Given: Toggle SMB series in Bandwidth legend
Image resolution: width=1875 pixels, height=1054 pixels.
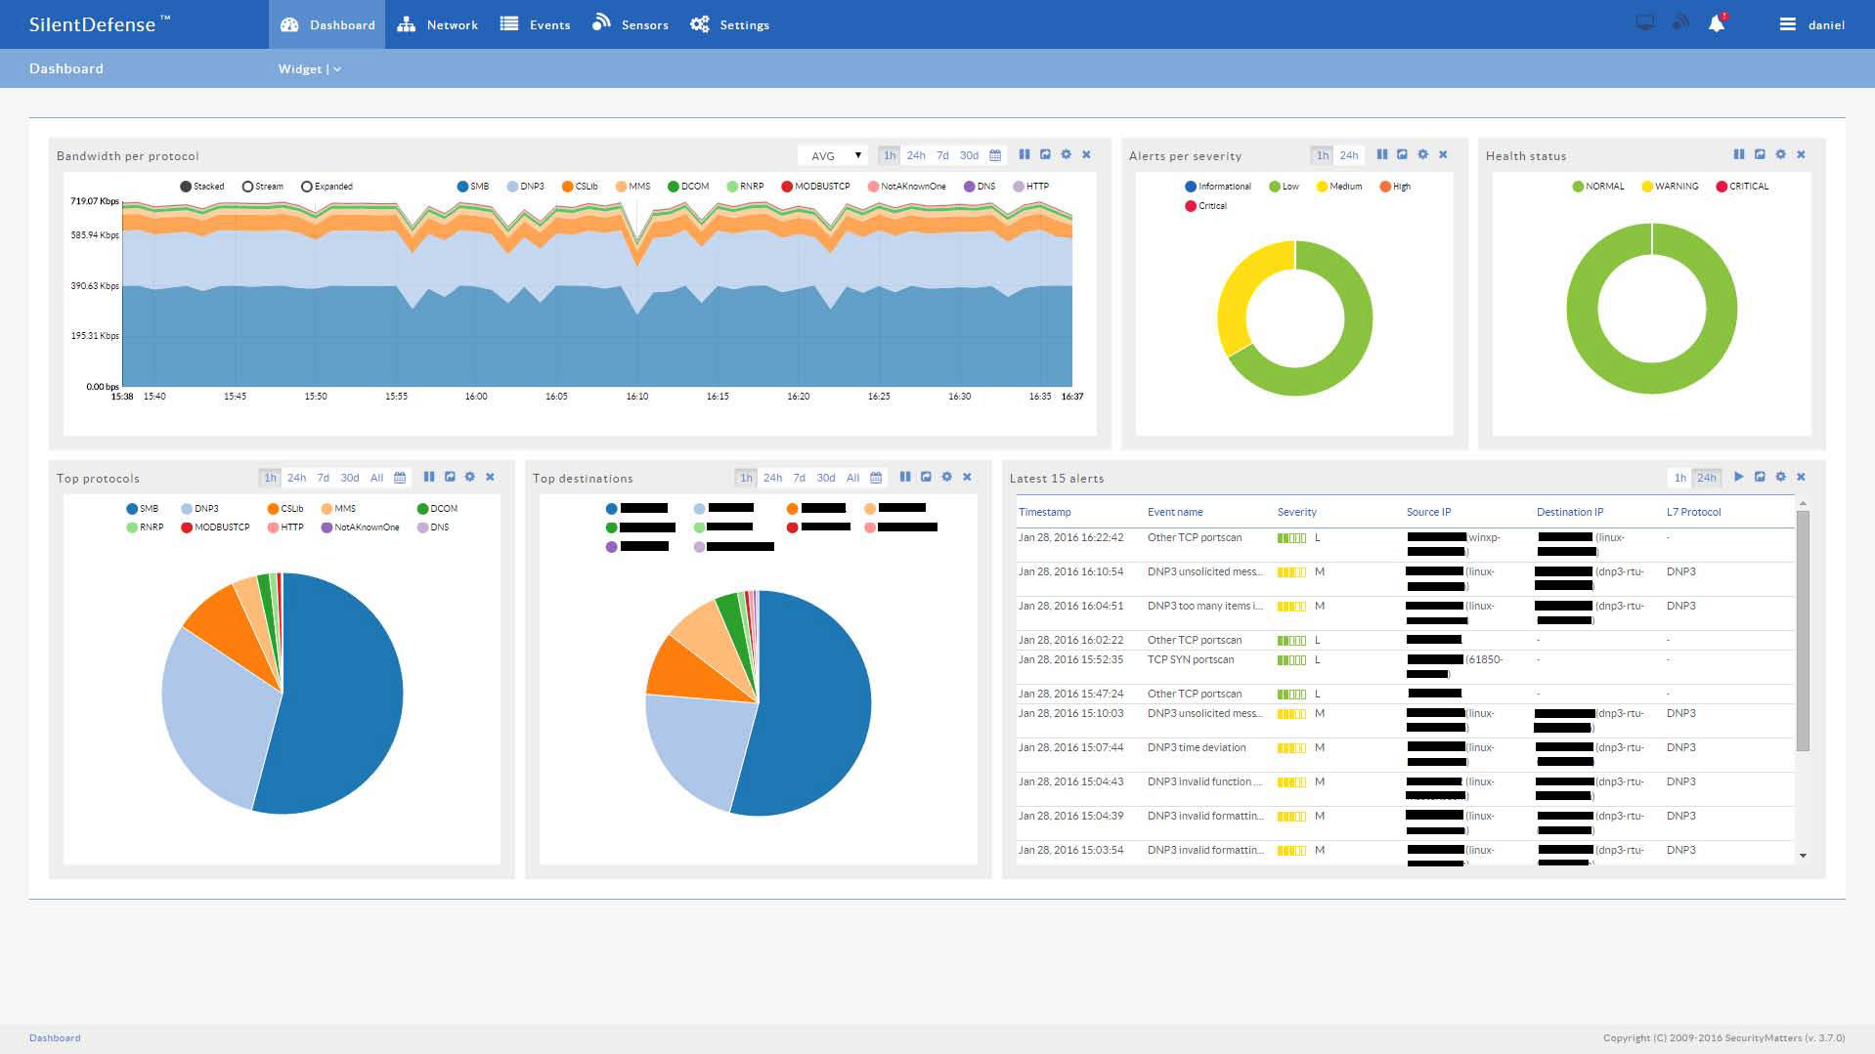Looking at the screenshot, I should pos(472,187).
